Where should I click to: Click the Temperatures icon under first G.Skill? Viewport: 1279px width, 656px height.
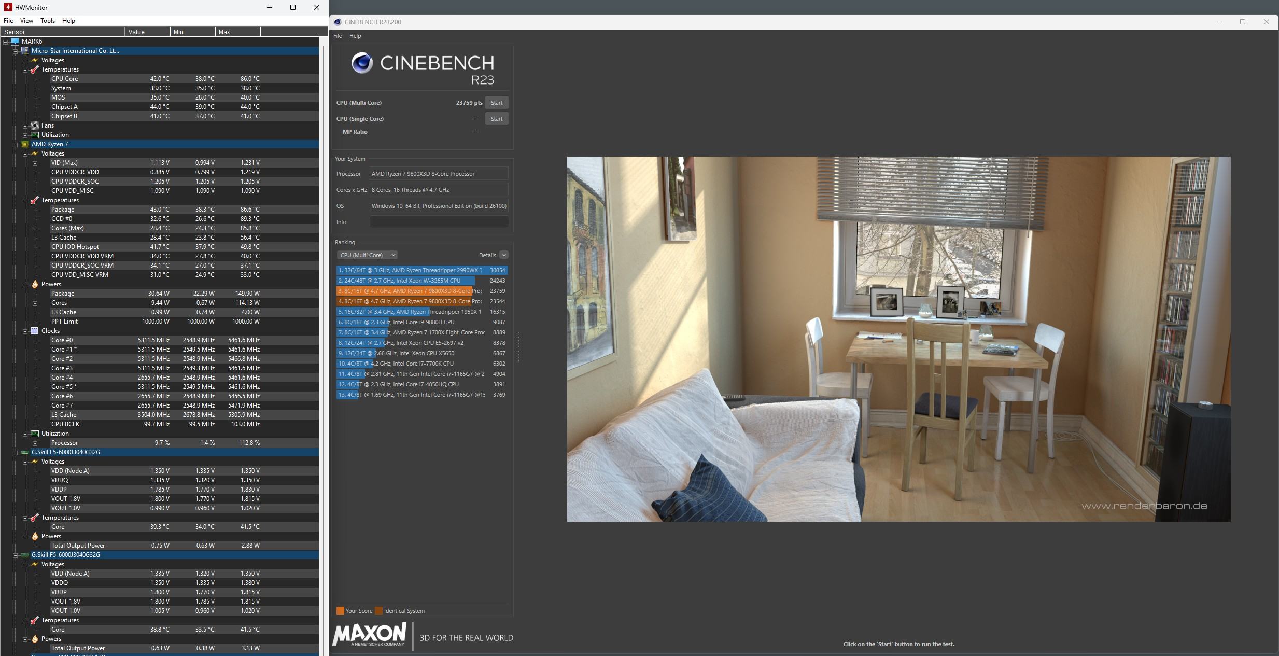click(x=35, y=518)
